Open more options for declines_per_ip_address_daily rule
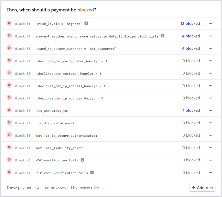The image size is (222, 197). (x=210, y=98)
